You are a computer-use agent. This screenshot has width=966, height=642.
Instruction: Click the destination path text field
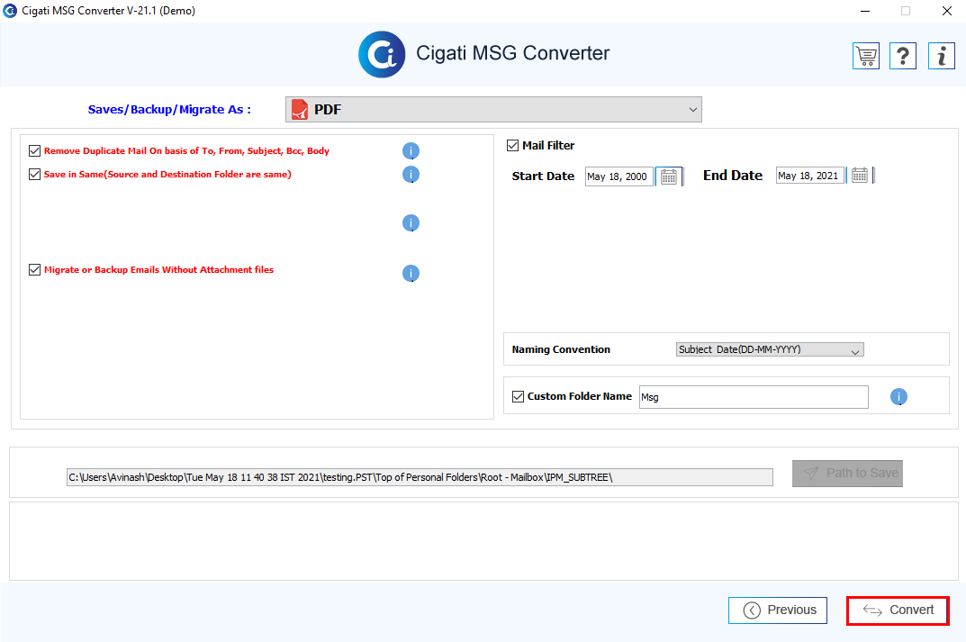420,477
